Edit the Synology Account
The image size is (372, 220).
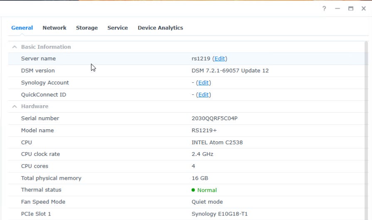[x=204, y=83]
